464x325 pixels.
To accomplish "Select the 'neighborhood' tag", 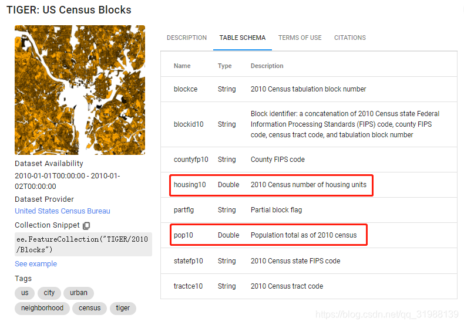I will click(42, 308).
